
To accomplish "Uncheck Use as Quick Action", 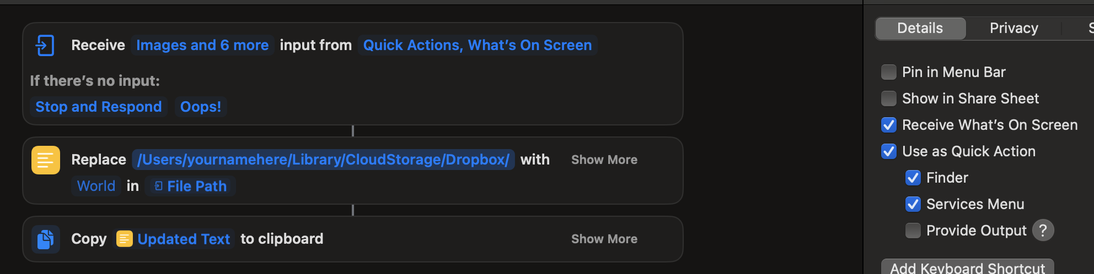I will (889, 151).
